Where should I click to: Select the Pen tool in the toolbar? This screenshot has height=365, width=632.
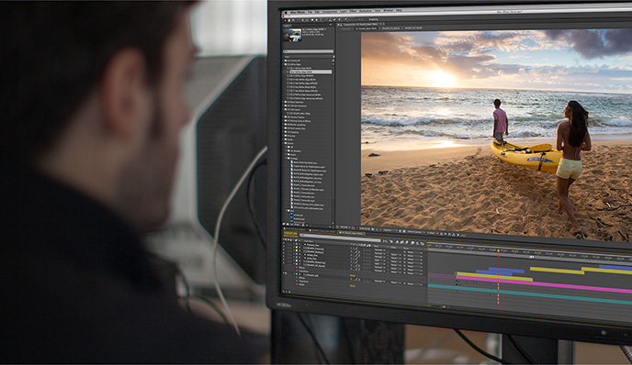click(316, 20)
